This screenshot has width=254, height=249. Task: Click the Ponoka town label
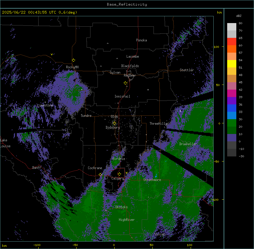tap(141, 40)
